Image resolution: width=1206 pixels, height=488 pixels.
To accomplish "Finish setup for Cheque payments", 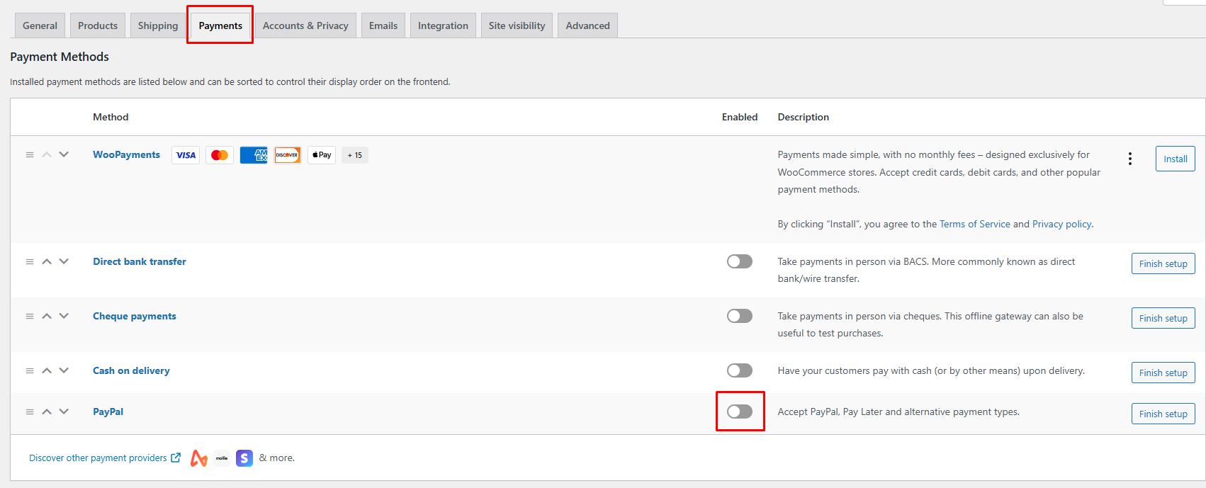I will pyautogui.click(x=1163, y=318).
